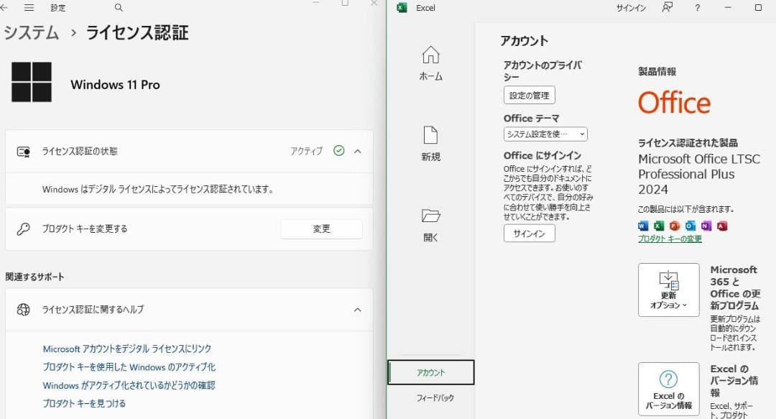Screen dimensions: 776x419
Task: Open the プロダクト キーの変更 link in Excel
Action: [670, 239]
